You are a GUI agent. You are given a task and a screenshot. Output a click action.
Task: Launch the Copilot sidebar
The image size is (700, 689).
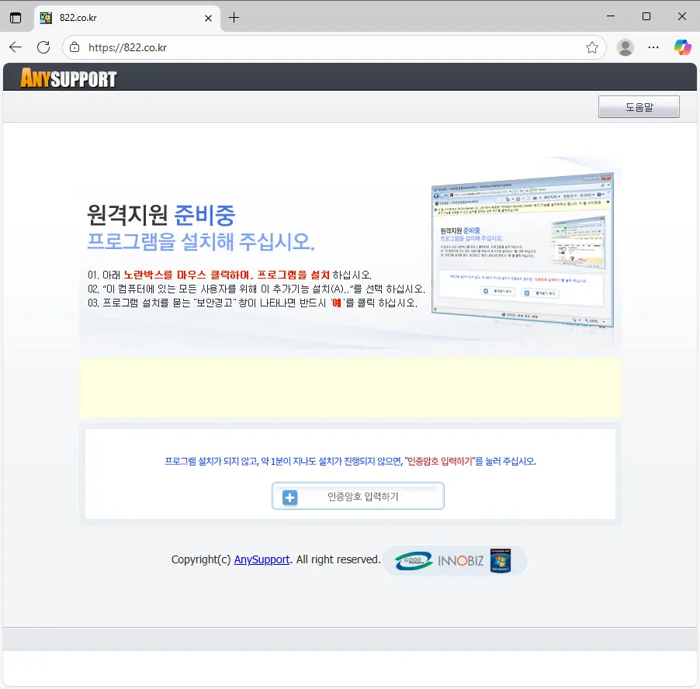(682, 47)
